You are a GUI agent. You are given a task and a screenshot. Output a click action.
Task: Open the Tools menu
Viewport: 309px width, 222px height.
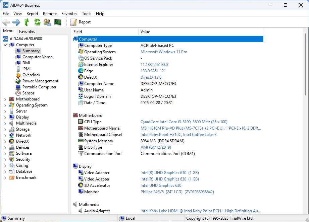pyautogui.click(x=87, y=14)
